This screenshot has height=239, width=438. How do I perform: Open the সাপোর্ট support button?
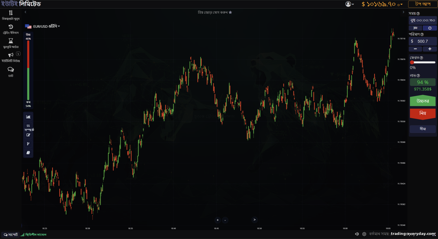[11, 235]
